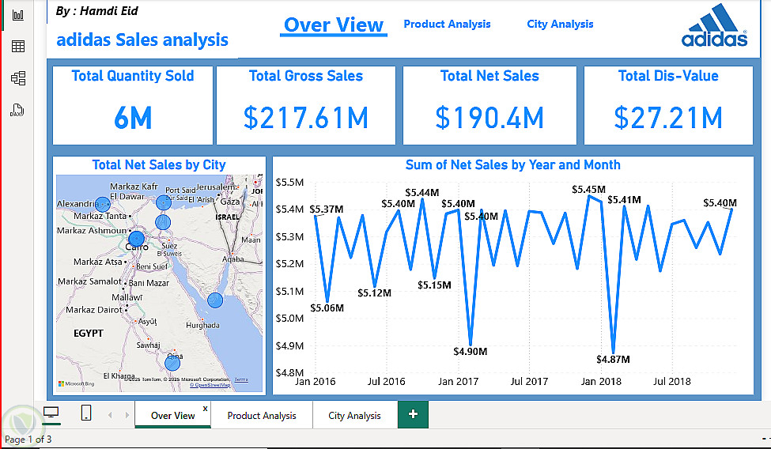
Task: Switch to mobile layout icon
Action: pos(86,413)
